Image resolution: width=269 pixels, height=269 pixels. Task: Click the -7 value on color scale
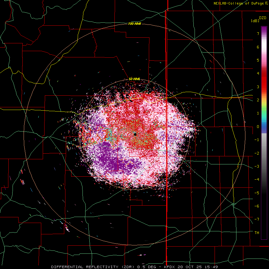coord(257,219)
